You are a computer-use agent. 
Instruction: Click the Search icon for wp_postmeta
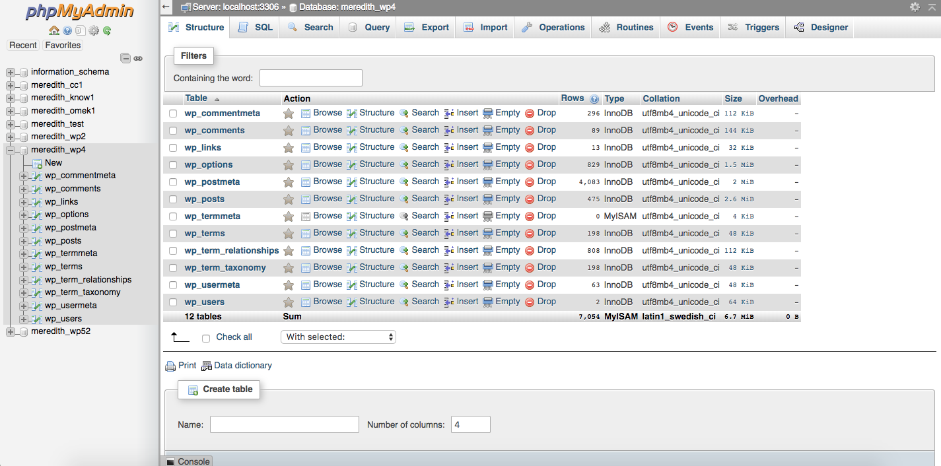click(x=404, y=182)
